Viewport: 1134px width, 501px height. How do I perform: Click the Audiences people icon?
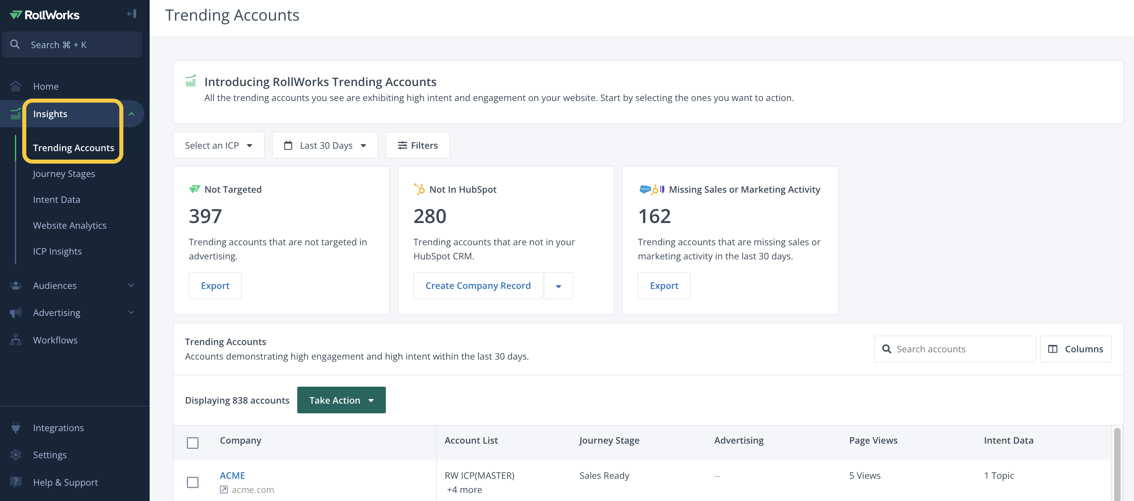click(16, 286)
